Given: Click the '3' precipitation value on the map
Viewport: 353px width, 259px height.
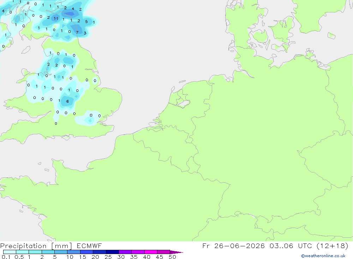Looking at the screenshot, I should (x=85, y=33).
